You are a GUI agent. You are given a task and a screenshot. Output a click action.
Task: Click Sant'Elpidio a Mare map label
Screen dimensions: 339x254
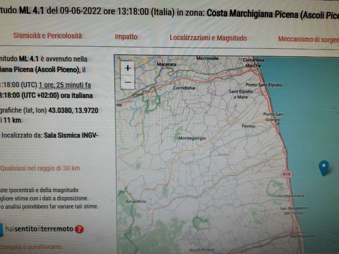241,94
